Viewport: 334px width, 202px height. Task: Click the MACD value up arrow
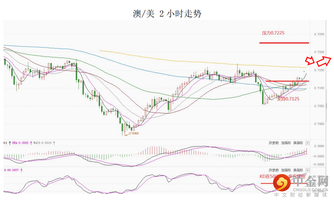tap(54, 143)
